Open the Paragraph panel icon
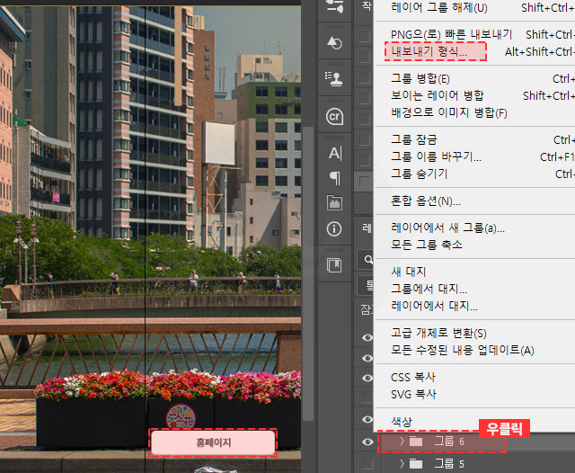Screen dimensions: 575x473 [335, 178]
